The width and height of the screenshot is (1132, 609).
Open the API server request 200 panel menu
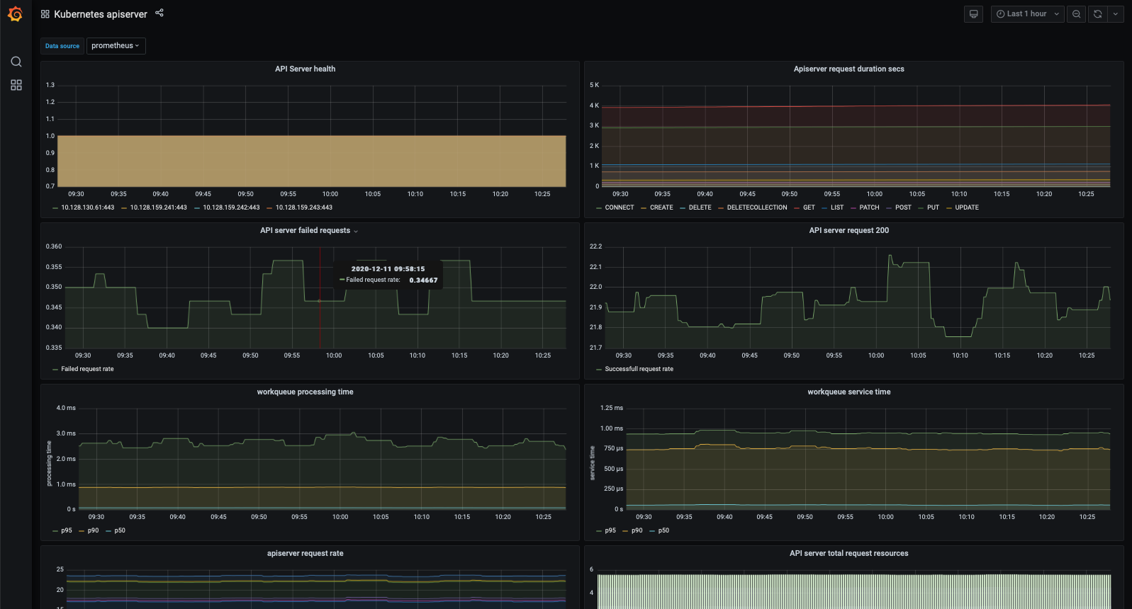tap(848, 230)
